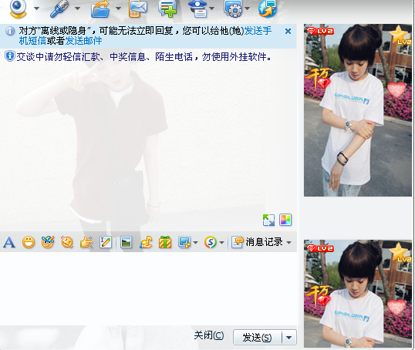The width and height of the screenshot is (415, 350).
Task: Expand the send file dropdown arrow
Action: point(118,8)
